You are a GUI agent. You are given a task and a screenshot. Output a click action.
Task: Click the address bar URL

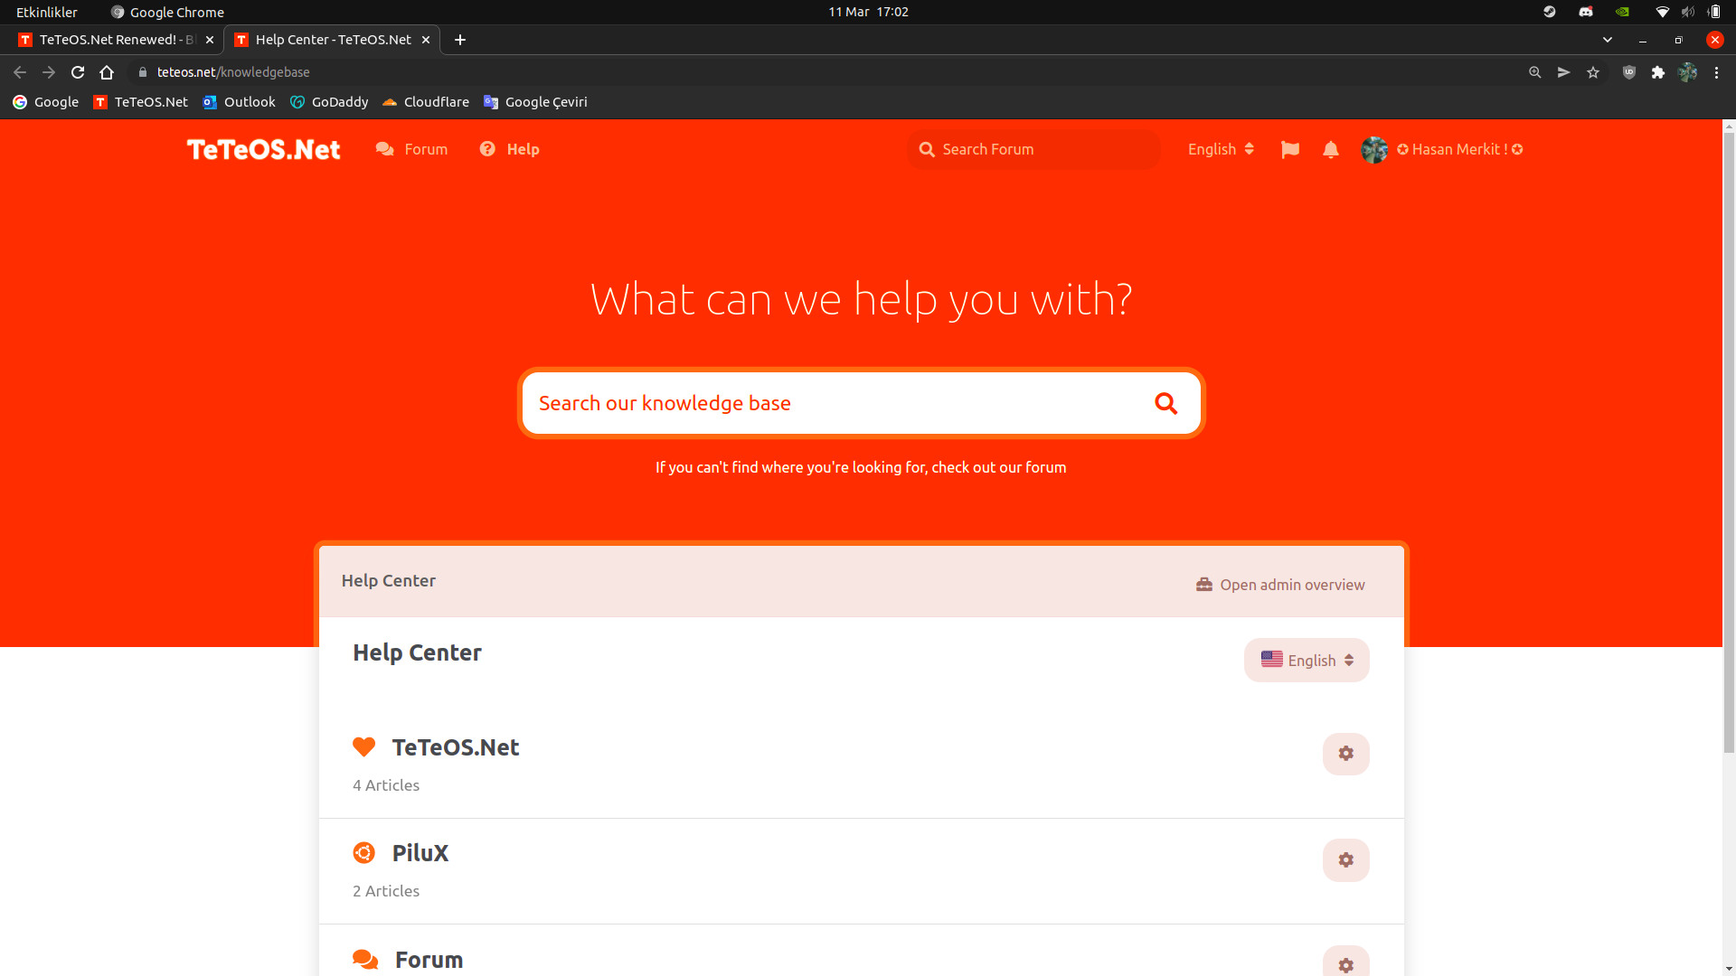pyautogui.click(x=233, y=72)
